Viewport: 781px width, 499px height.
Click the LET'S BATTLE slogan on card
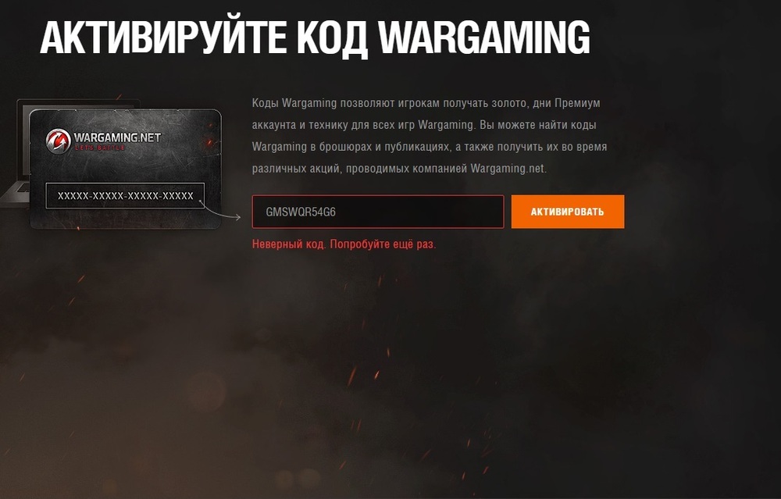click(100, 148)
